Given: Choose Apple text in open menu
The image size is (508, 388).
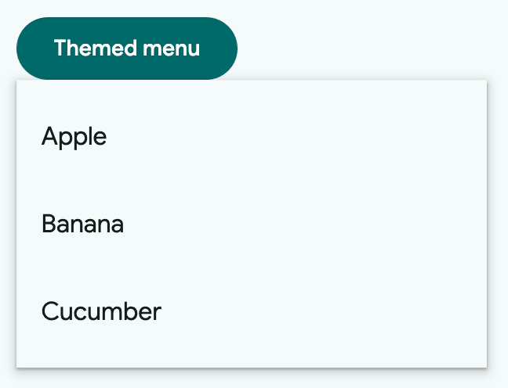Looking at the screenshot, I should click(74, 137).
